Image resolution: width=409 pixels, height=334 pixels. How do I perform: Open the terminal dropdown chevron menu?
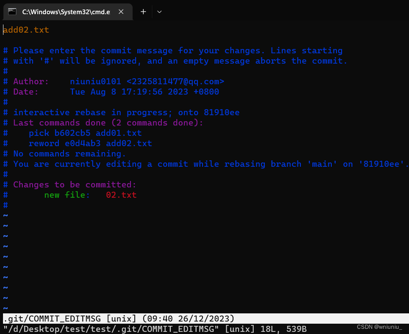159,12
